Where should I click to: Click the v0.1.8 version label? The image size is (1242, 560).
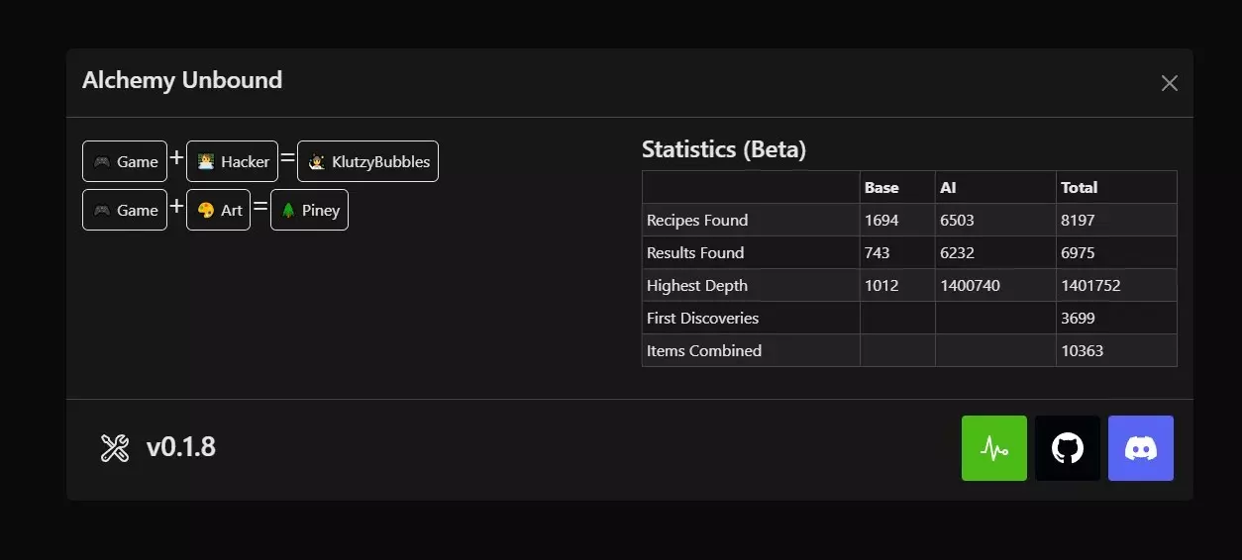(180, 447)
